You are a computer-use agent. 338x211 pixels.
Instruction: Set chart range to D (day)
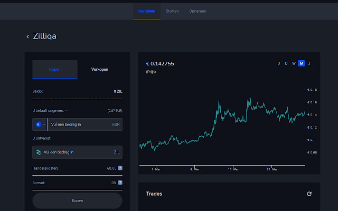(x=286, y=63)
